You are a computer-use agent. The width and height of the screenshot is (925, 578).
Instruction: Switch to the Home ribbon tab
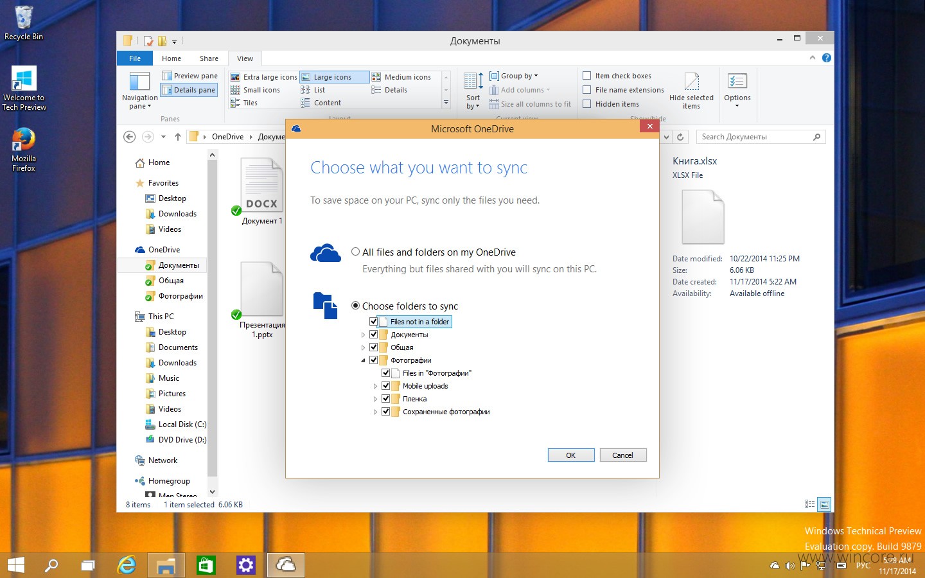[x=172, y=58]
